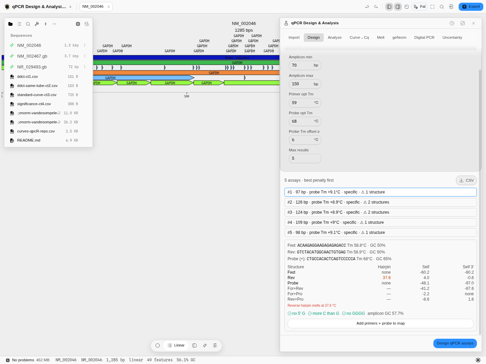Toggle the right sidebar panel

point(398,7)
